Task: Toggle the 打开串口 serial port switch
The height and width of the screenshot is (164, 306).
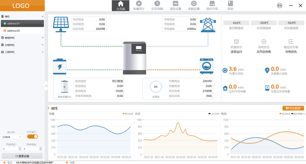Action: (x=33, y=136)
